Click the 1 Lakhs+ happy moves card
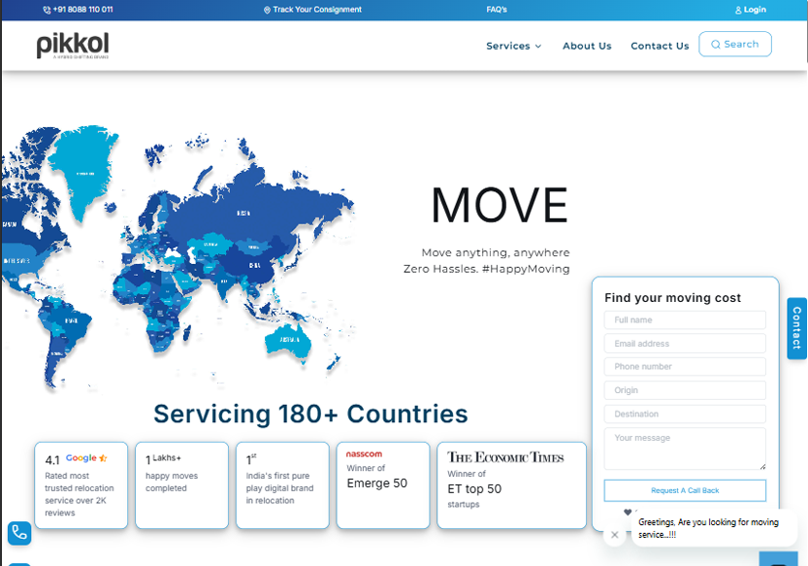The width and height of the screenshot is (808, 566). coord(182,485)
